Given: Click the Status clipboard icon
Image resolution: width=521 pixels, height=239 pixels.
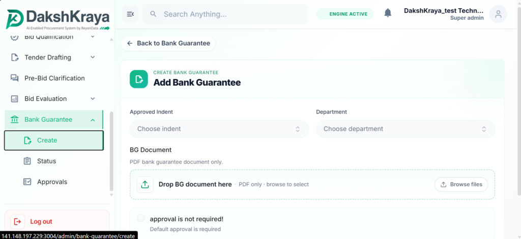Looking at the screenshot, I should click(27, 161).
